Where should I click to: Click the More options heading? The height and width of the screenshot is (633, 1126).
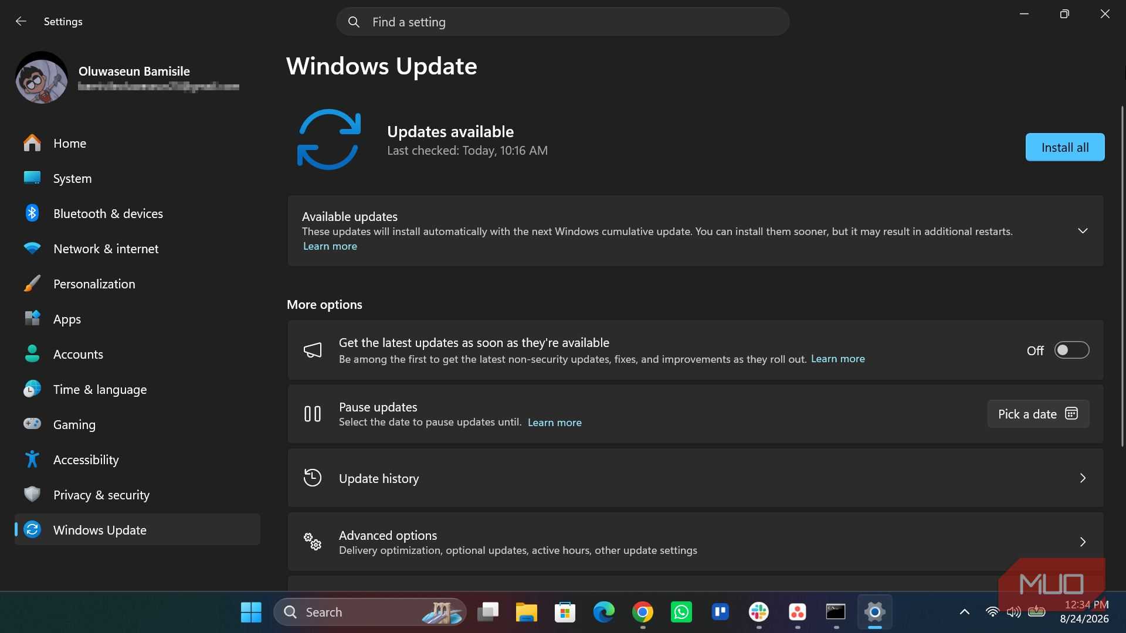coord(324,305)
